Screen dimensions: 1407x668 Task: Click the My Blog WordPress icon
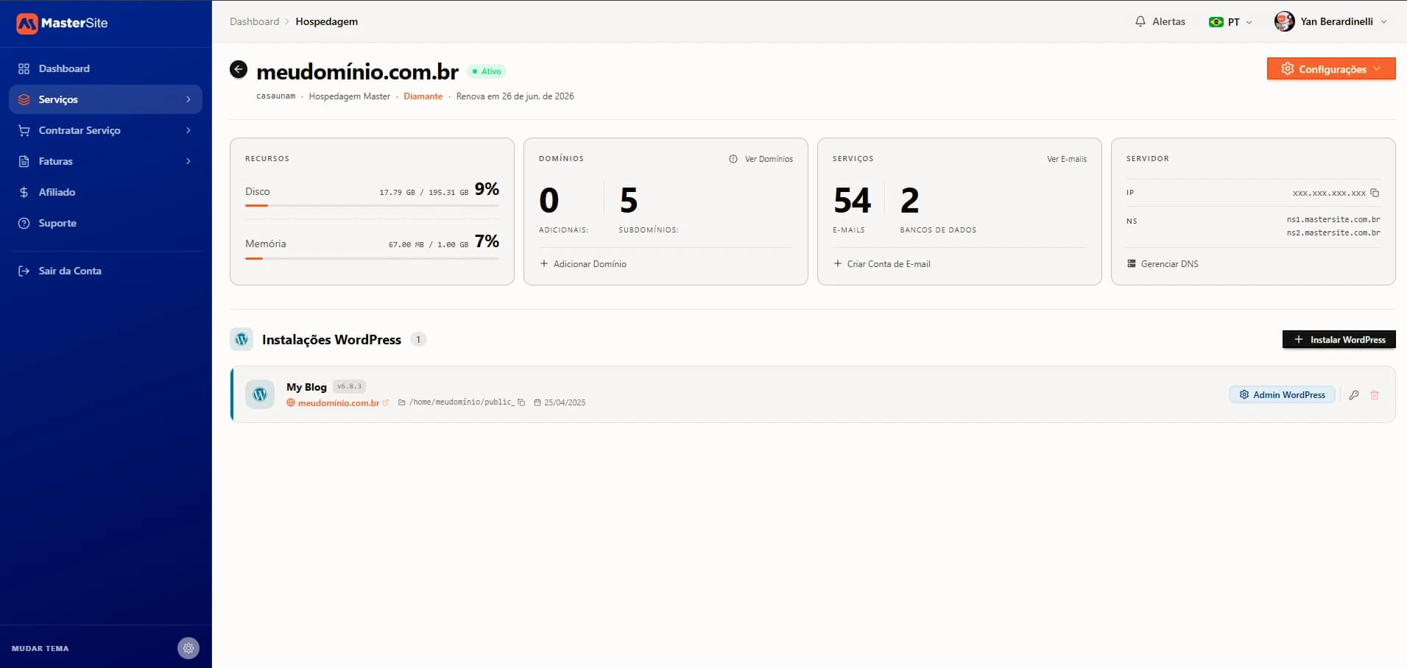(260, 394)
